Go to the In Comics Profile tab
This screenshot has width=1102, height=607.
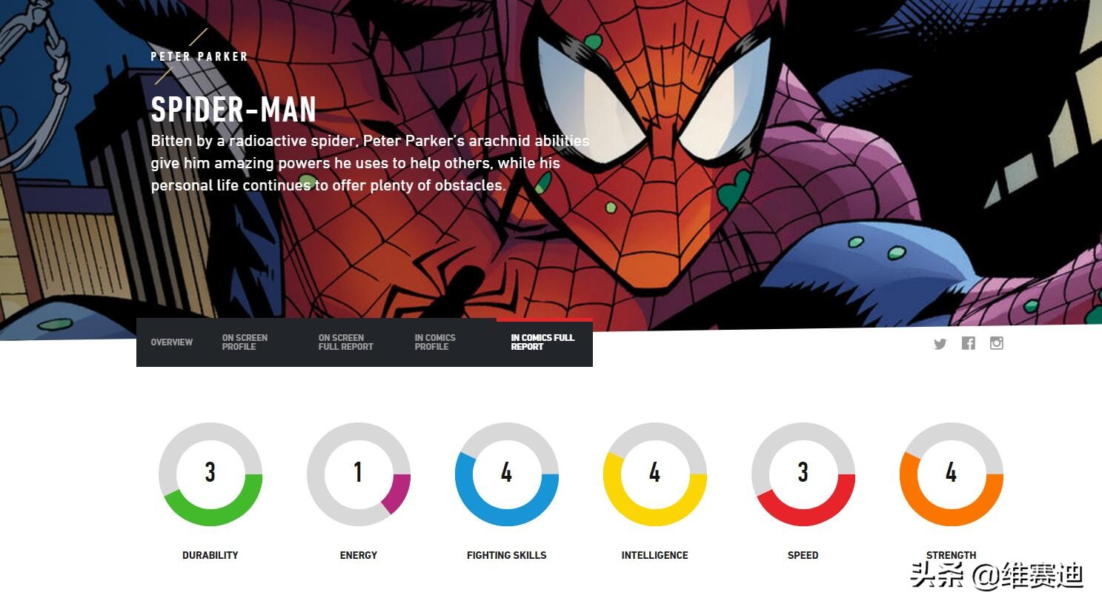pyautogui.click(x=435, y=342)
